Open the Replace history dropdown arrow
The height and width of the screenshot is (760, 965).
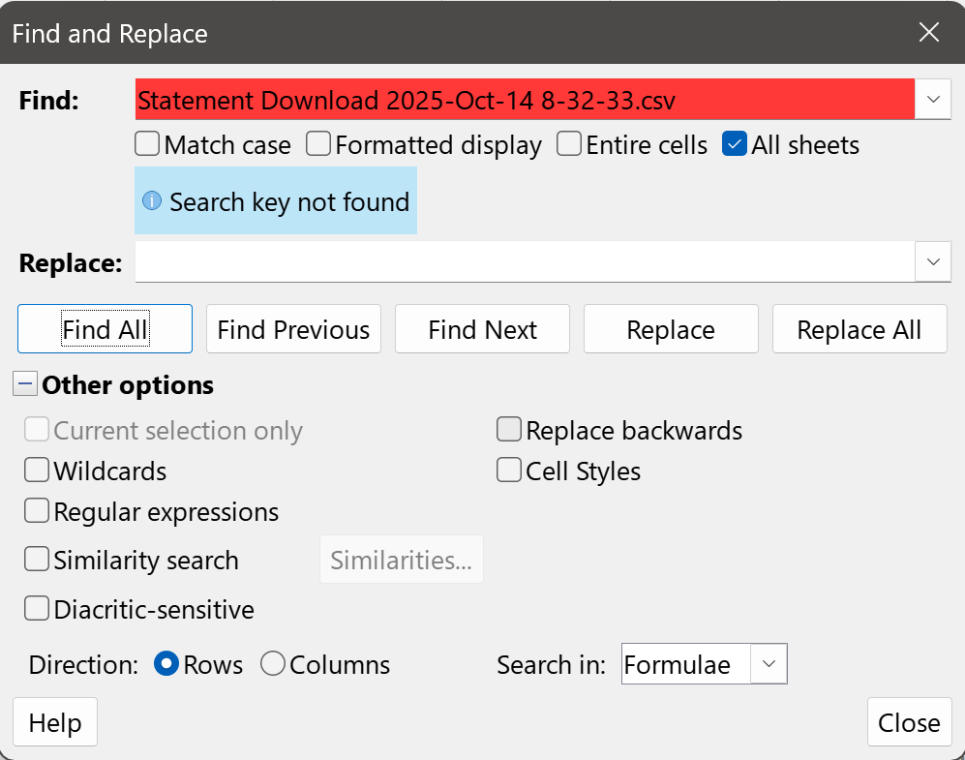tap(933, 262)
